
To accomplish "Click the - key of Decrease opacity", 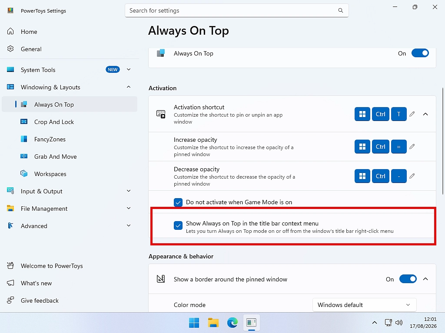I will pos(399,176).
